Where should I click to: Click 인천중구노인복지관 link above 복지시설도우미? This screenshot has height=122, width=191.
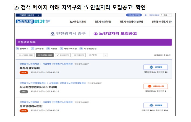click(29, 64)
